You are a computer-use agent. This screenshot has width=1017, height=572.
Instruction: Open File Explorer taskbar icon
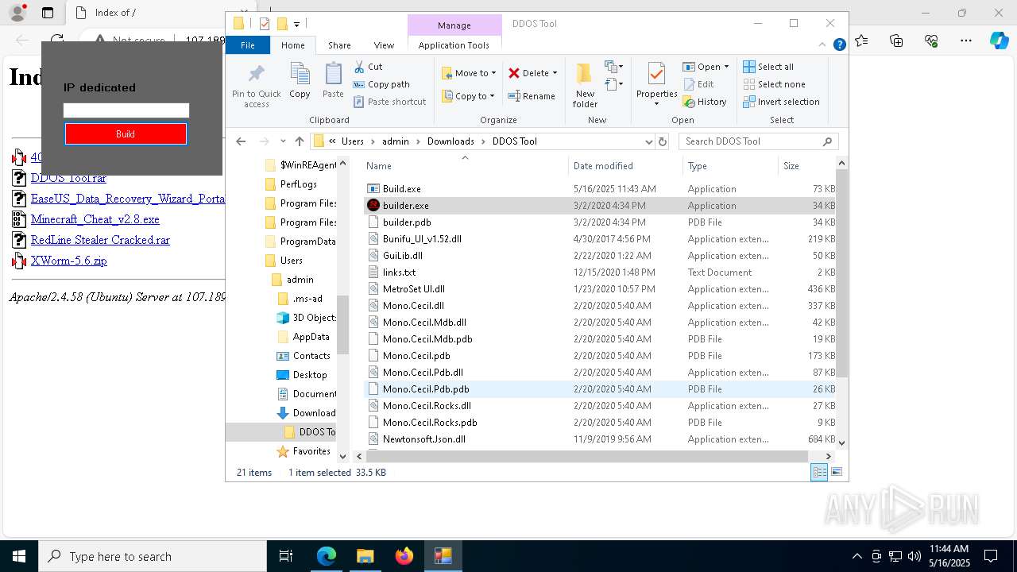[365, 556]
